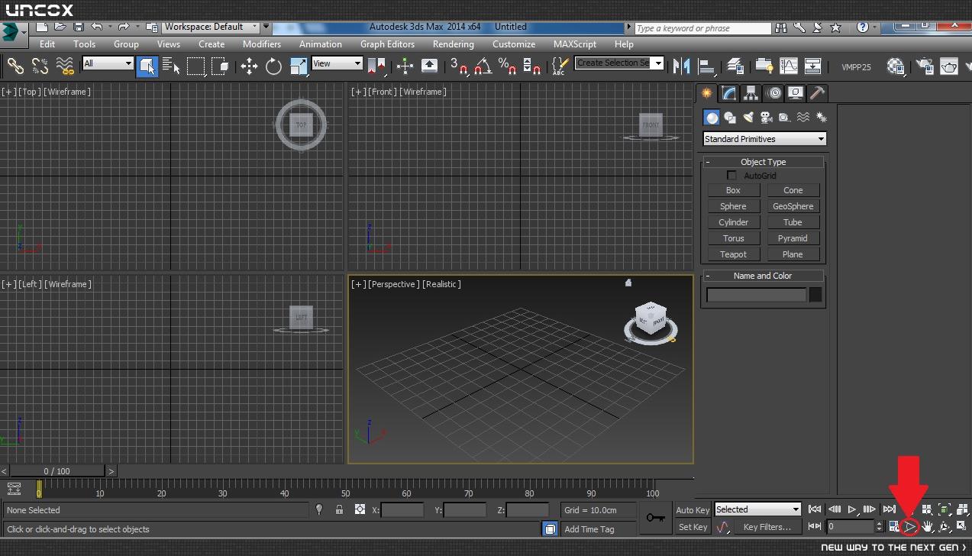Select the Shapes category icon
This screenshot has width=972, height=556.
(x=730, y=118)
